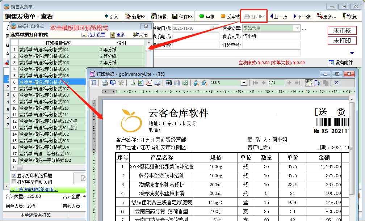The width and height of the screenshot is (365, 221).
Task: Click the page number field 1/1
Action: coord(276,83)
